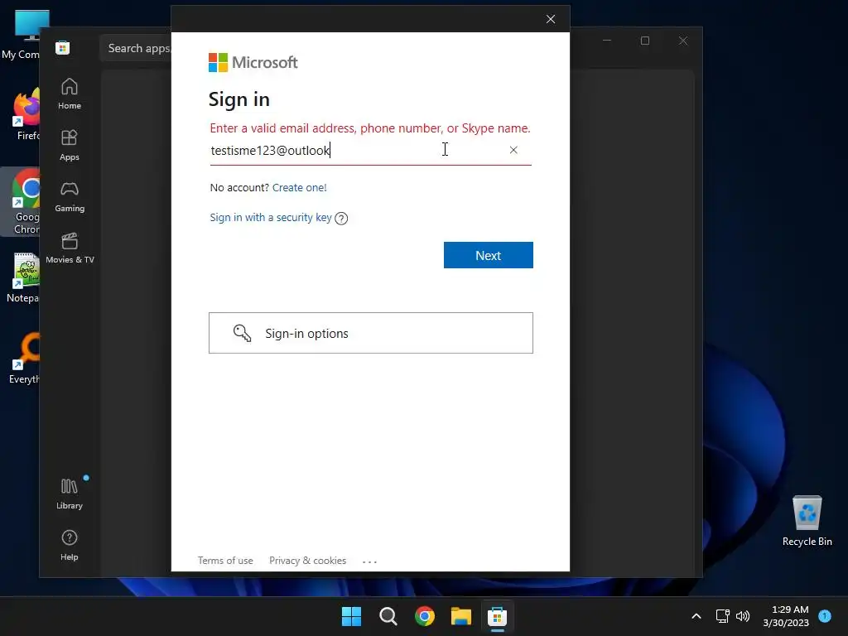
Task: Clear the email field with X icon
Action: pos(513,150)
